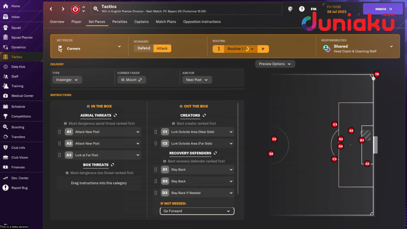
Task: Click the C2 player marker on pitch
Action: click(x=334, y=159)
